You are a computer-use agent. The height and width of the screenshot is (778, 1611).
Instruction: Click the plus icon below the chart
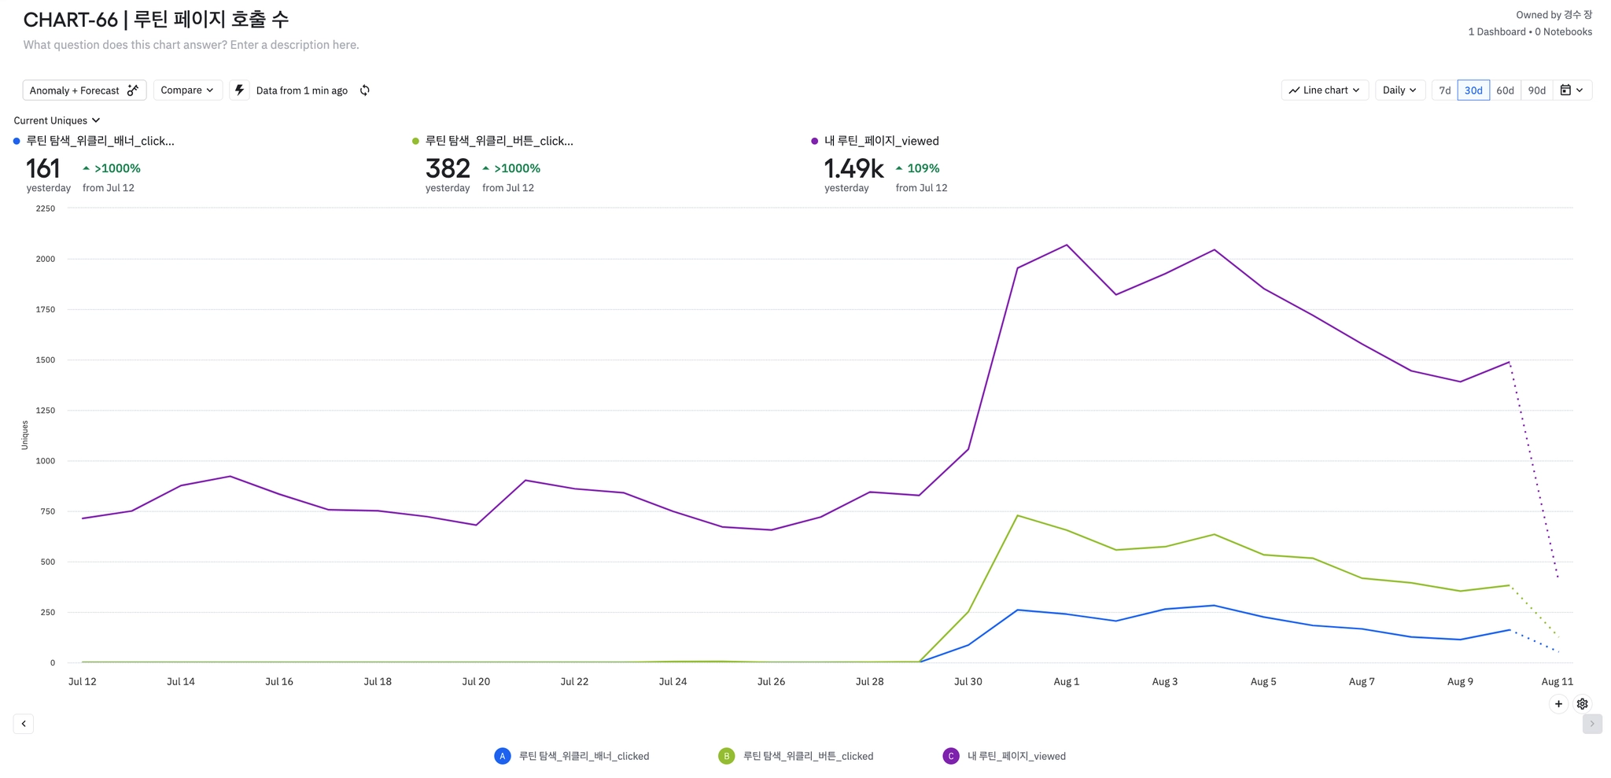pyautogui.click(x=1558, y=704)
